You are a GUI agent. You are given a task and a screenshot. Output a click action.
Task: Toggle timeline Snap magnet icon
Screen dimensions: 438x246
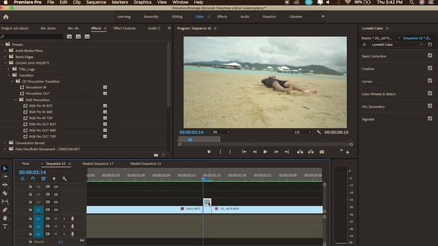[x=33, y=178]
